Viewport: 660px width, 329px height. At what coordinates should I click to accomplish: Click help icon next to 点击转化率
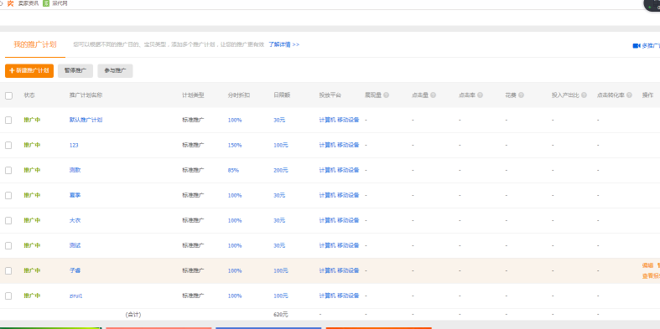(x=629, y=95)
